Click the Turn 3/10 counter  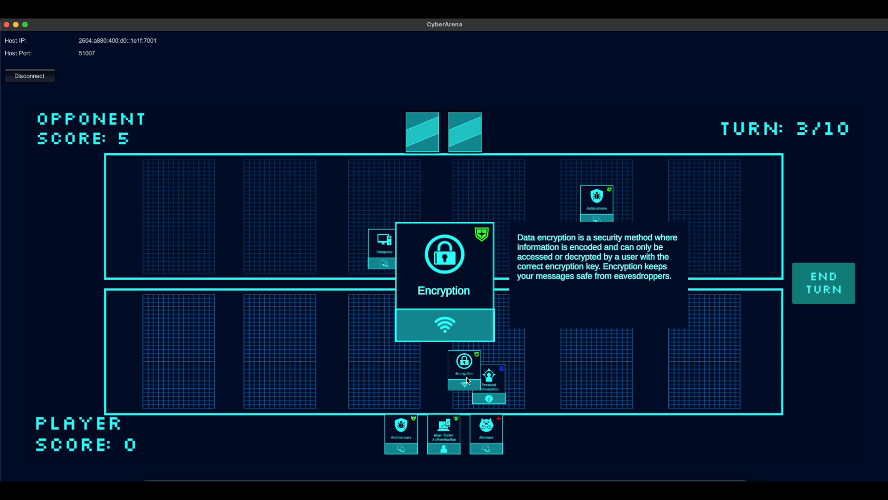(785, 129)
